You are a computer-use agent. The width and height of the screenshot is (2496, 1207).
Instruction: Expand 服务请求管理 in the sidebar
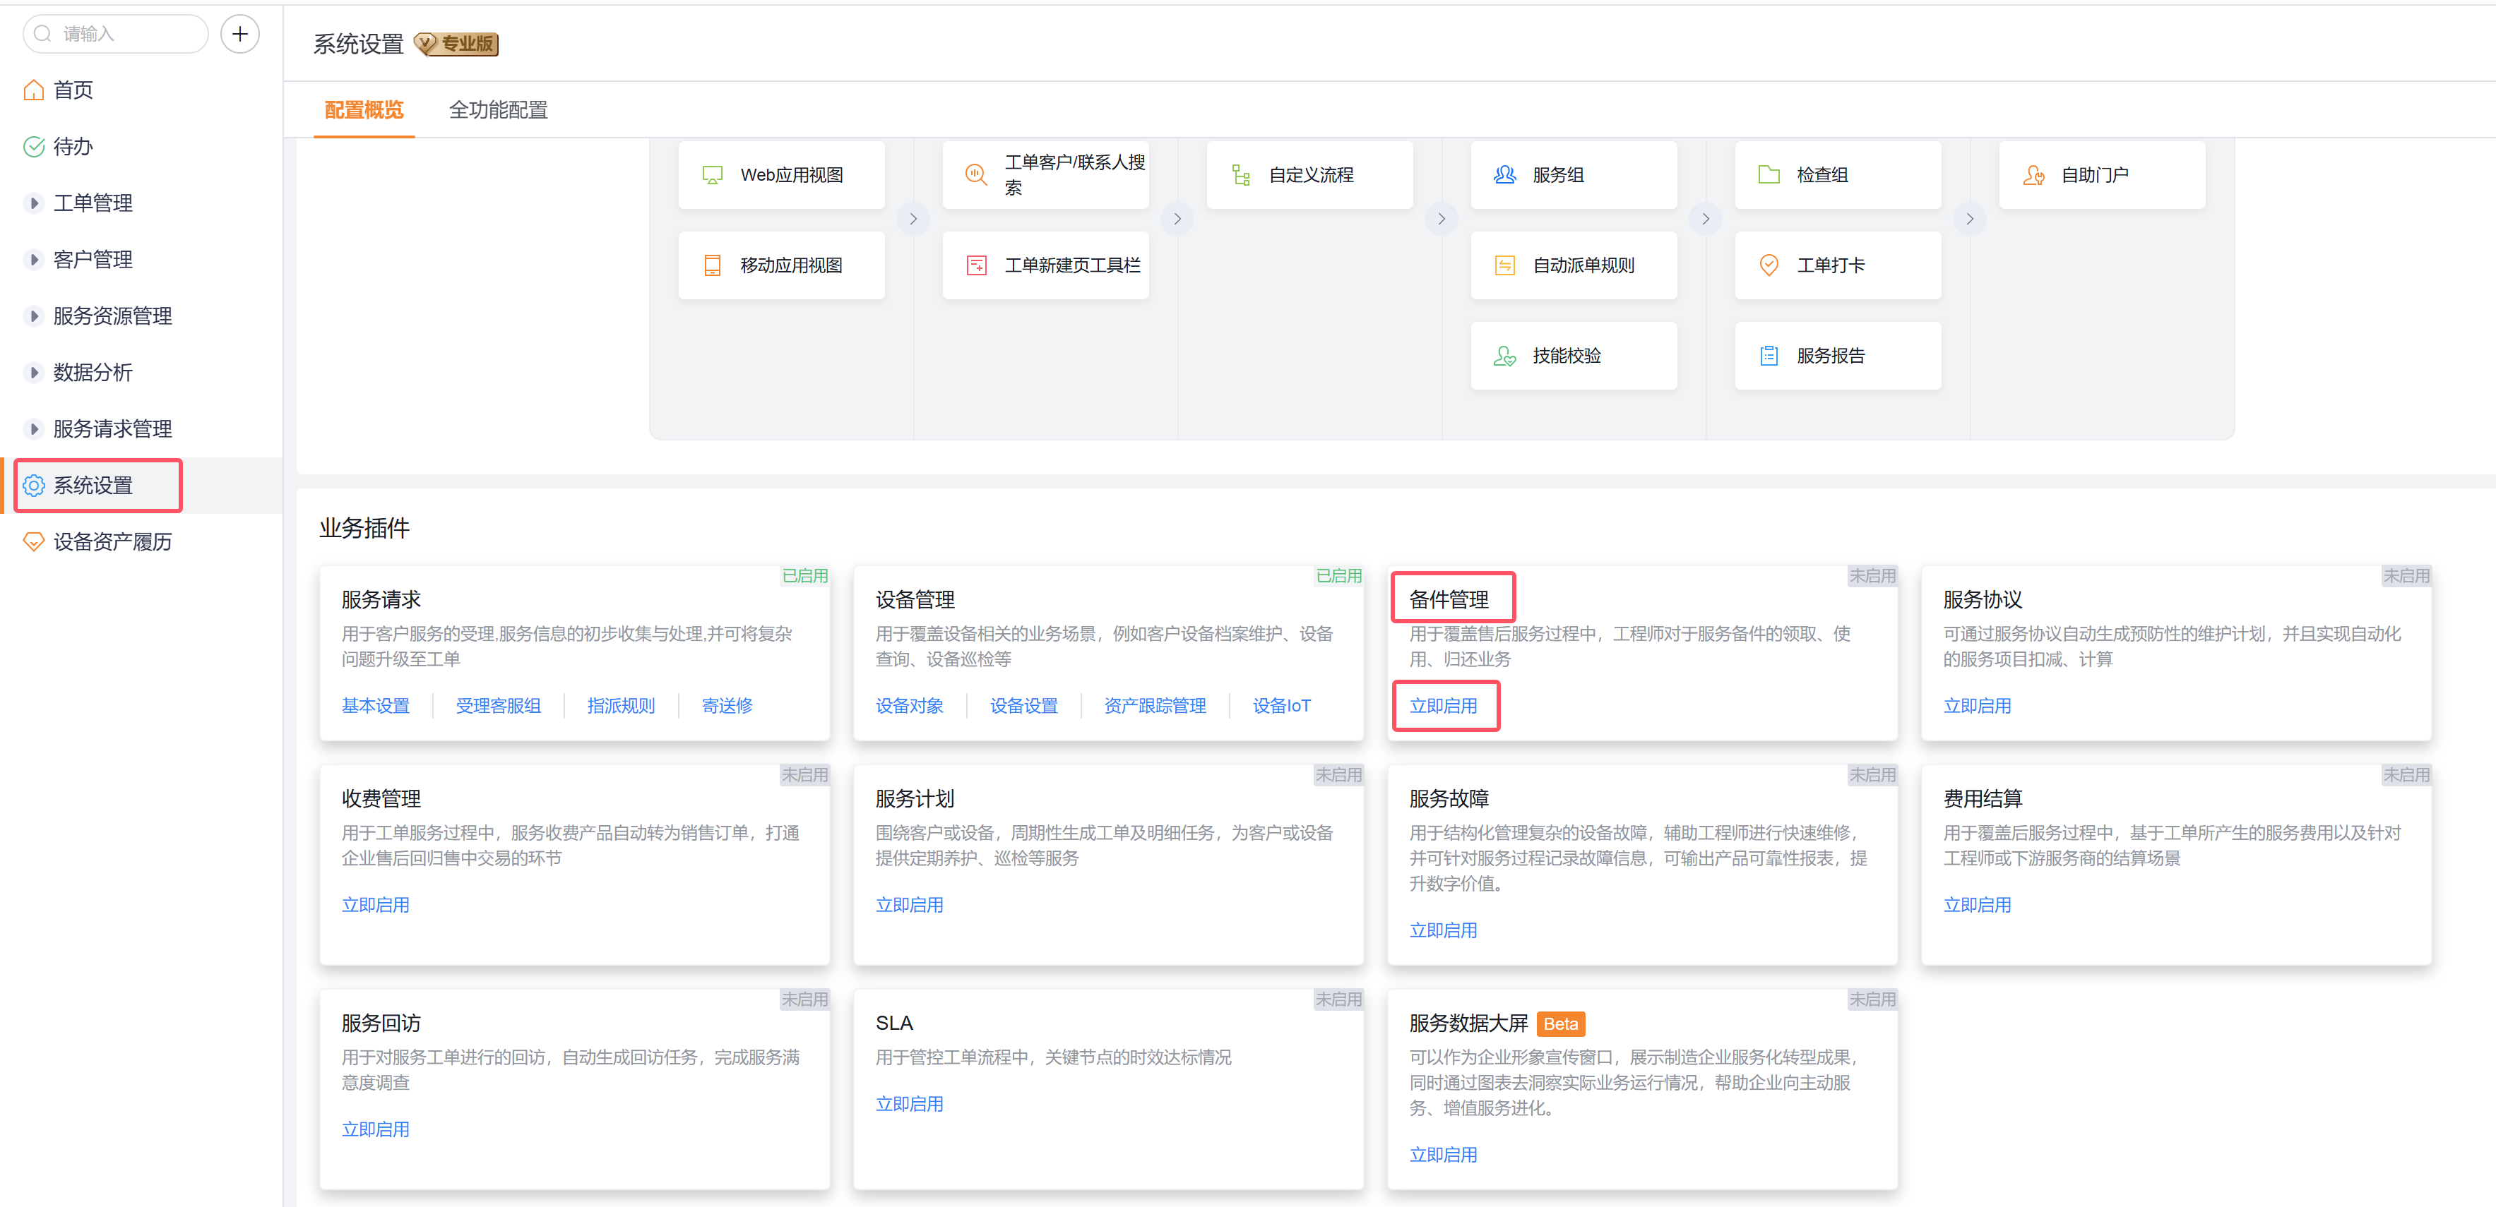[x=34, y=429]
